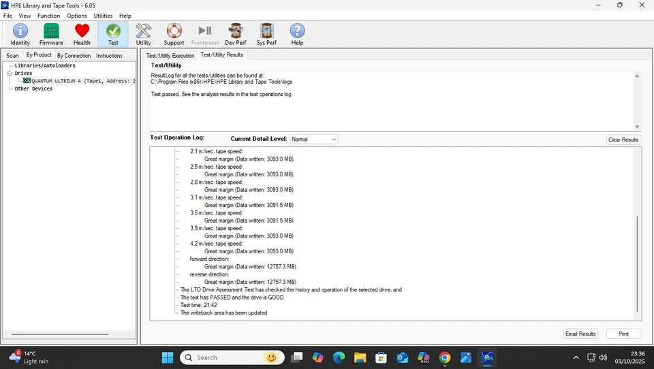
Task: Click the device tree horizontal scrollbar
Action: [60, 334]
